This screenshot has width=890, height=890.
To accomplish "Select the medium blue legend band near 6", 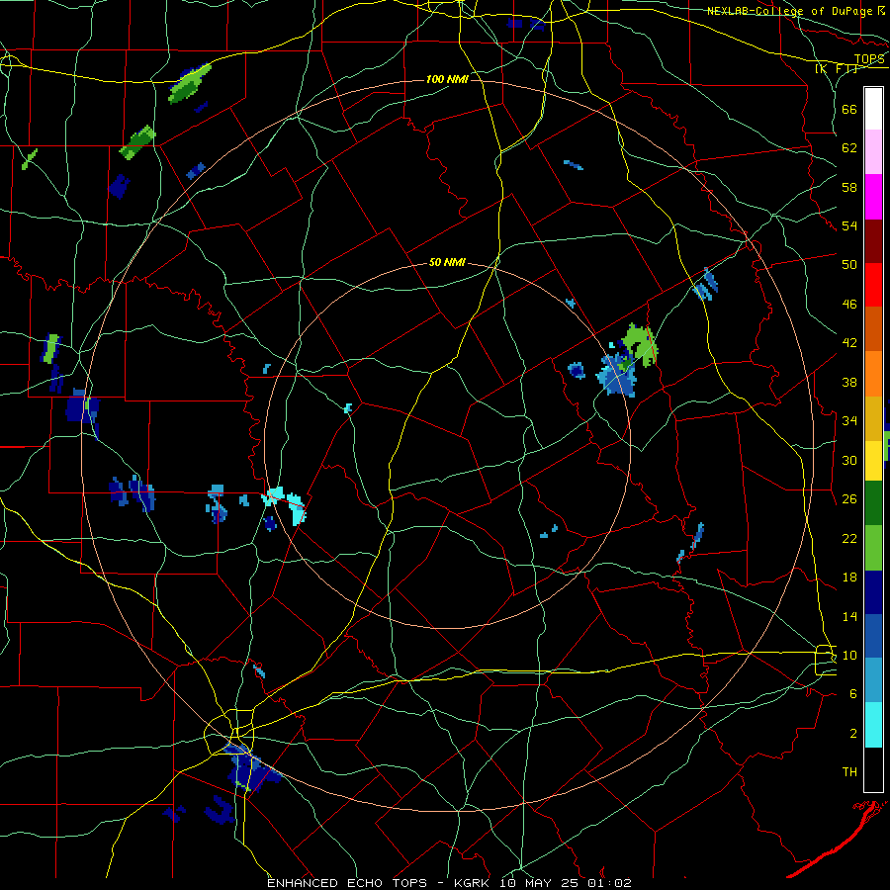I will tap(873, 680).
